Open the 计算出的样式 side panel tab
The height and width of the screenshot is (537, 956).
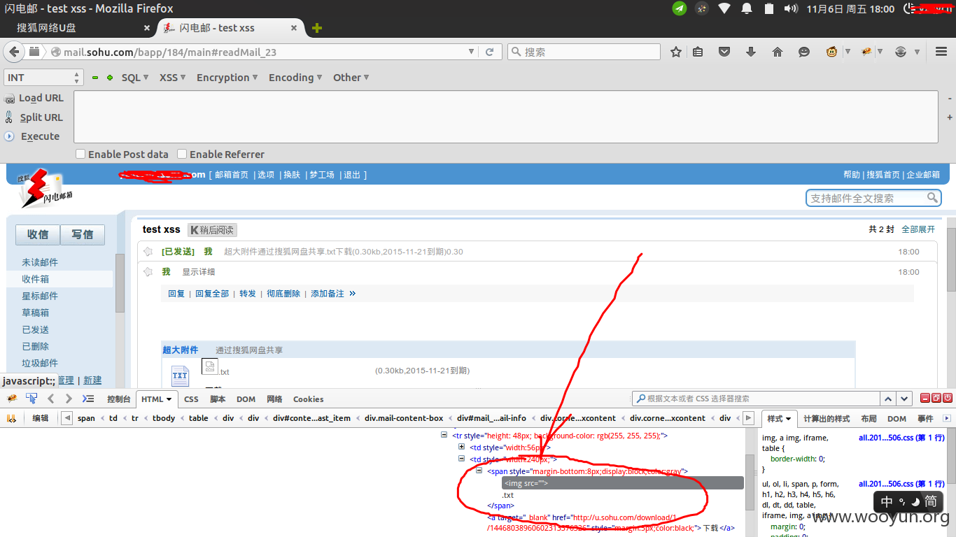[827, 419]
